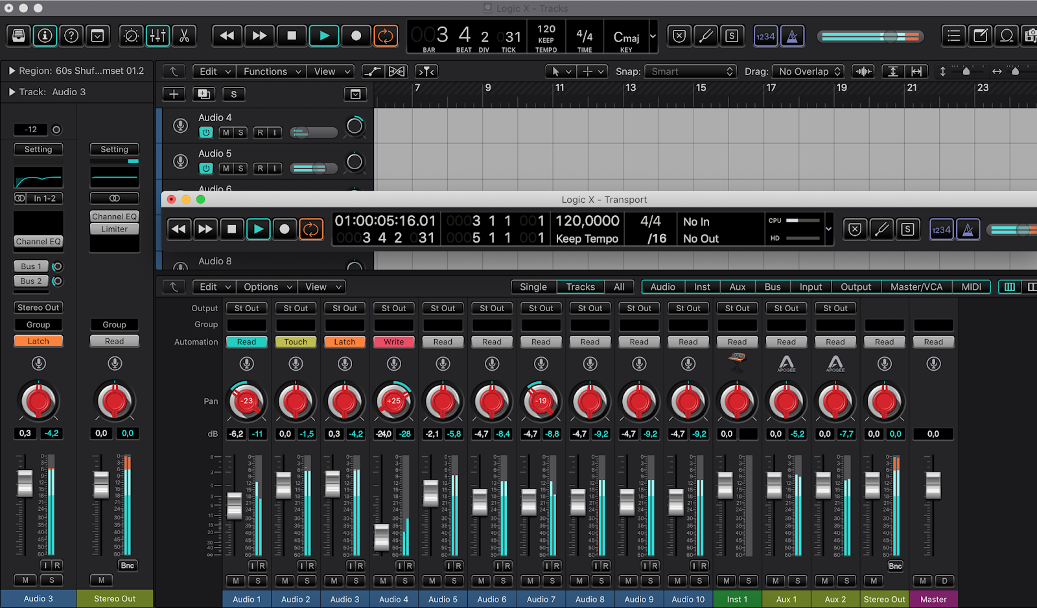The height and width of the screenshot is (608, 1037).
Task: Open the Drag mode No Overlap dropdown
Action: pos(809,71)
